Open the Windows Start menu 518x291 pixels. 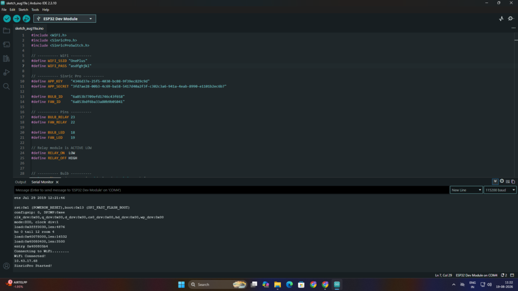tap(182, 284)
